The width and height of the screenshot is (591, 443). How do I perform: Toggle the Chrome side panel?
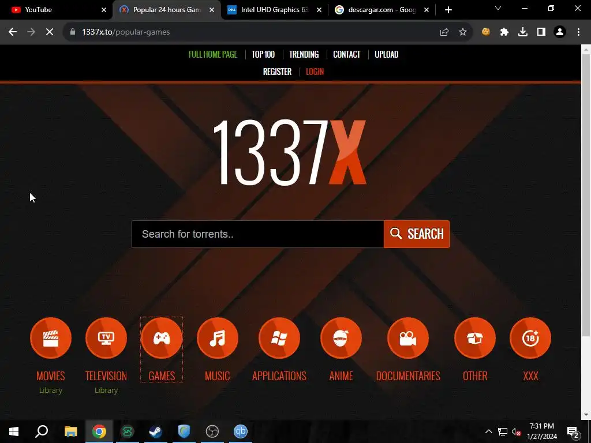(x=541, y=32)
